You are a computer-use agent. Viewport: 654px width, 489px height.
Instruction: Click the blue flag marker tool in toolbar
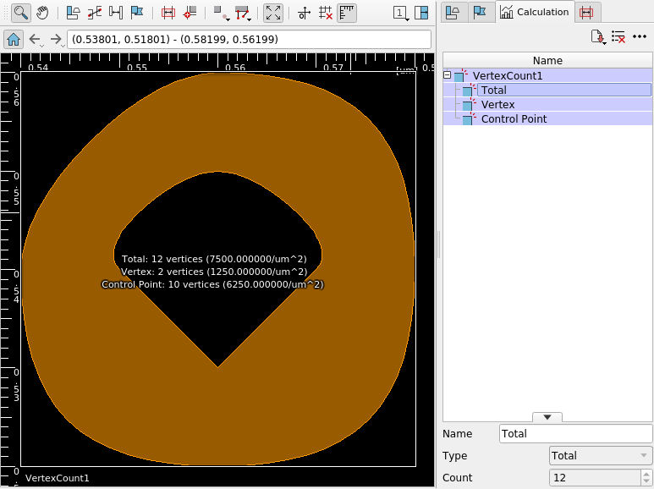coord(137,13)
